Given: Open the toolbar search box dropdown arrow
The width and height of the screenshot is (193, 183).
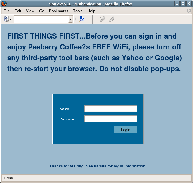Looking at the screenshot, I should click(x=70, y=19).
